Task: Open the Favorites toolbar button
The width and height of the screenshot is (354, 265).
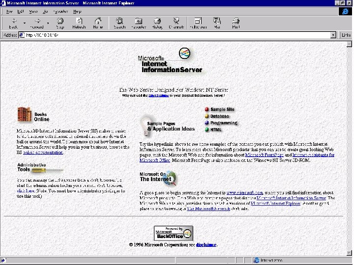Action: [x=138, y=23]
